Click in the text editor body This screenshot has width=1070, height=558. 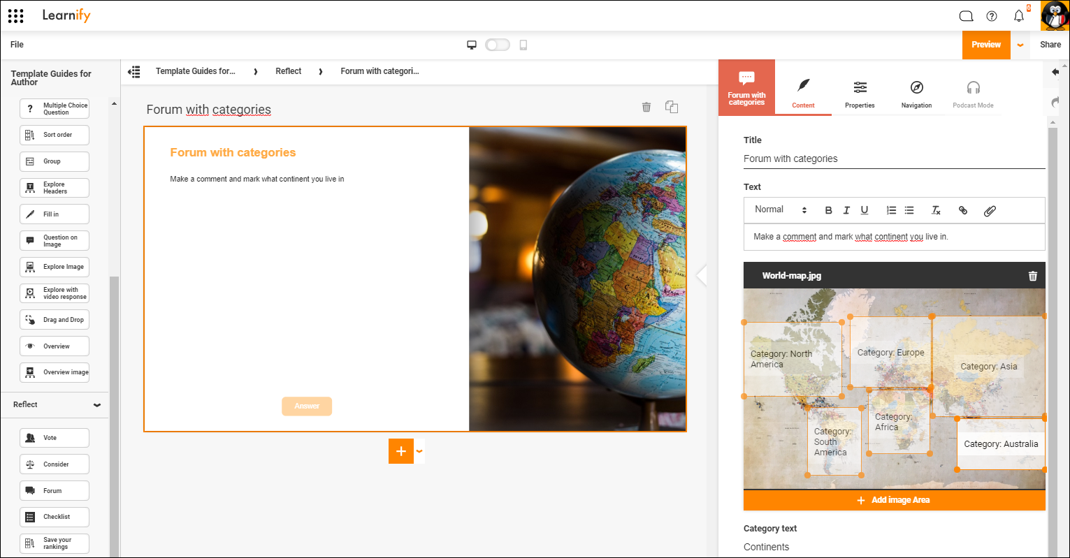click(x=894, y=237)
